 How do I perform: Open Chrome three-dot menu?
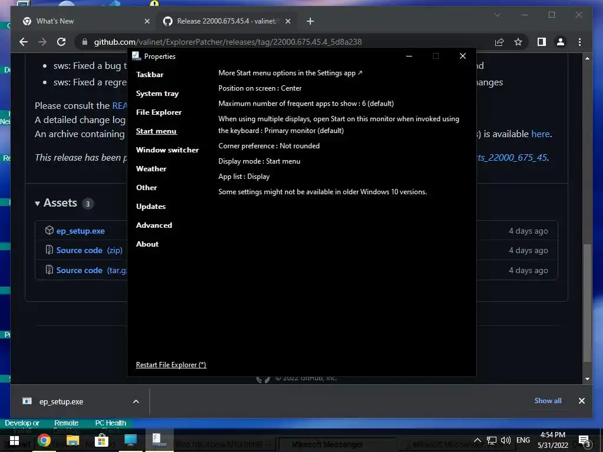point(579,42)
